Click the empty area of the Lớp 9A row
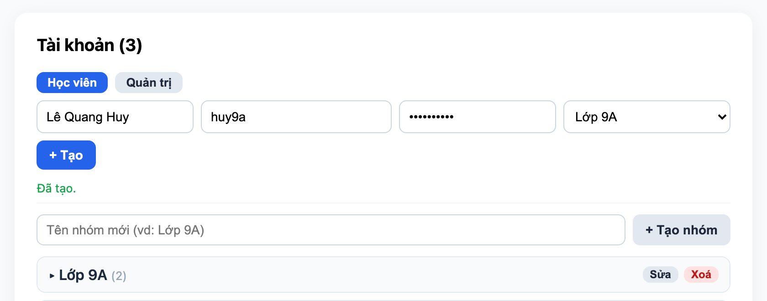 (383, 275)
